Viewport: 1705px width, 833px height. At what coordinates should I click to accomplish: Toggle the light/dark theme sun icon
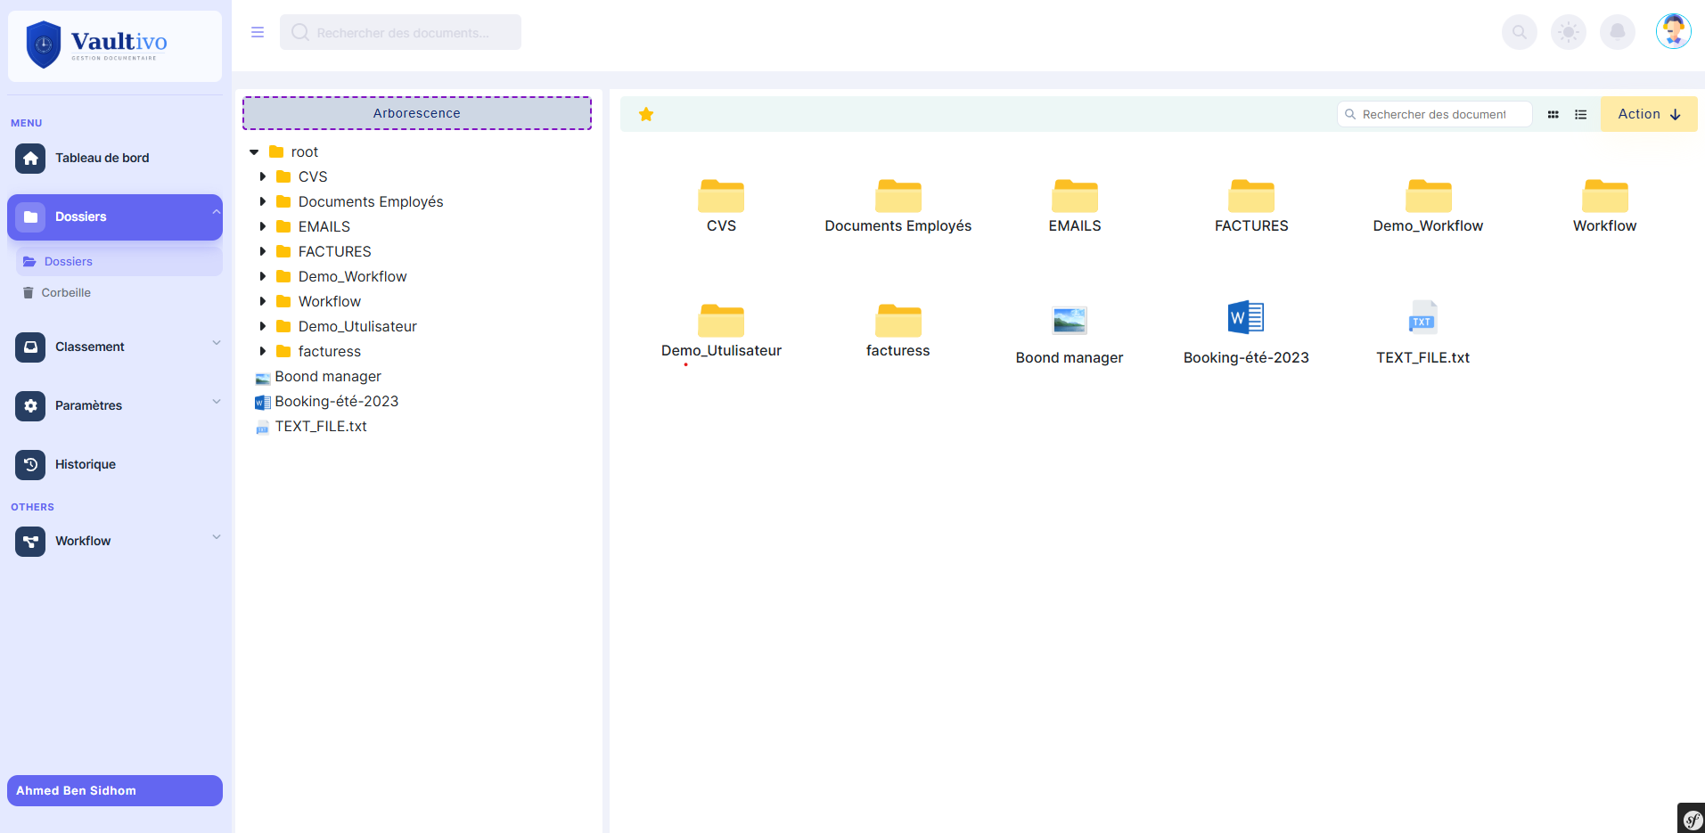[1569, 32]
